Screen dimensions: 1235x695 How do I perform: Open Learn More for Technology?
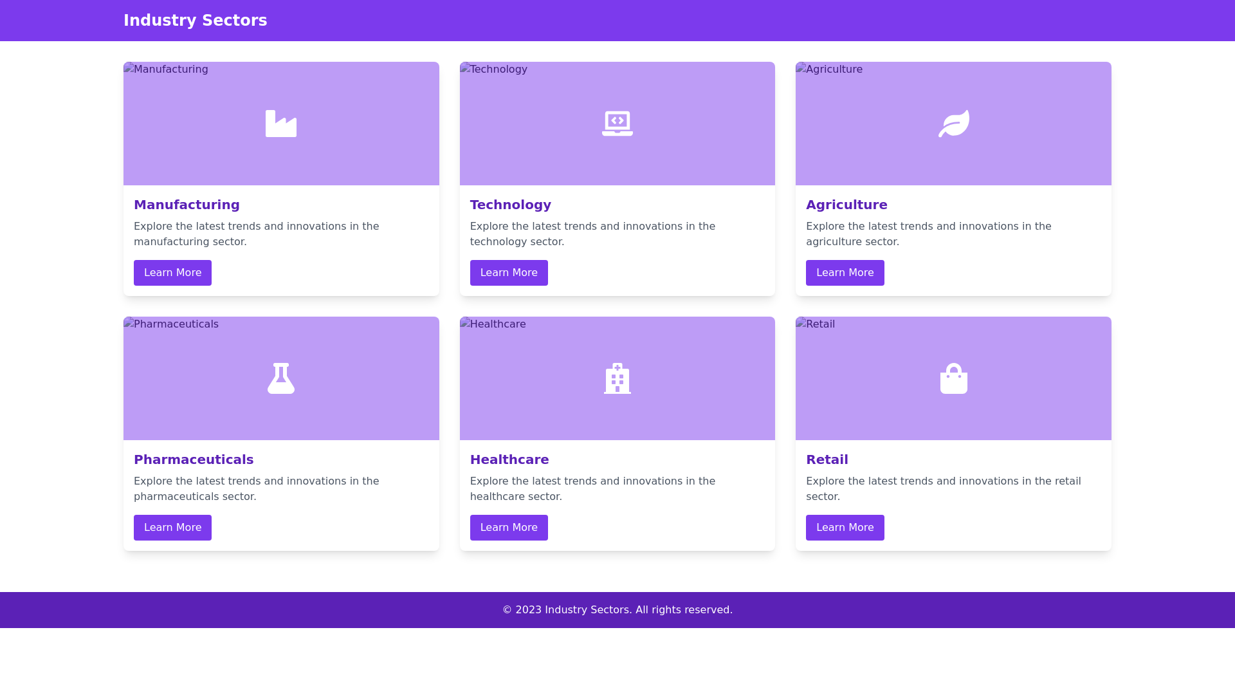[x=509, y=273]
